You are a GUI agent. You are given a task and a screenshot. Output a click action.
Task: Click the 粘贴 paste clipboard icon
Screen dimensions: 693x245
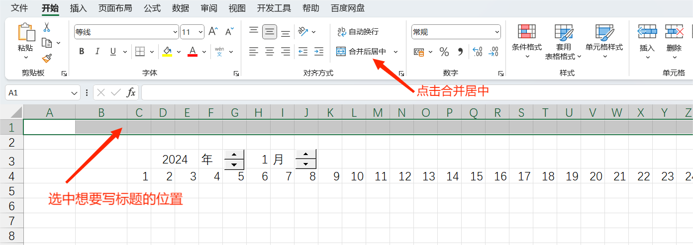tap(26, 32)
